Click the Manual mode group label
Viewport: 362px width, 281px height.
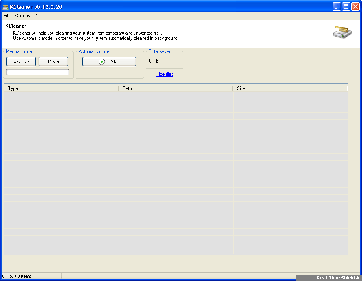[19, 51]
